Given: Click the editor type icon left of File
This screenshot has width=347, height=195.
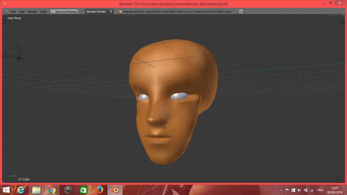Looking at the screenshot, I should click(7, 11).
